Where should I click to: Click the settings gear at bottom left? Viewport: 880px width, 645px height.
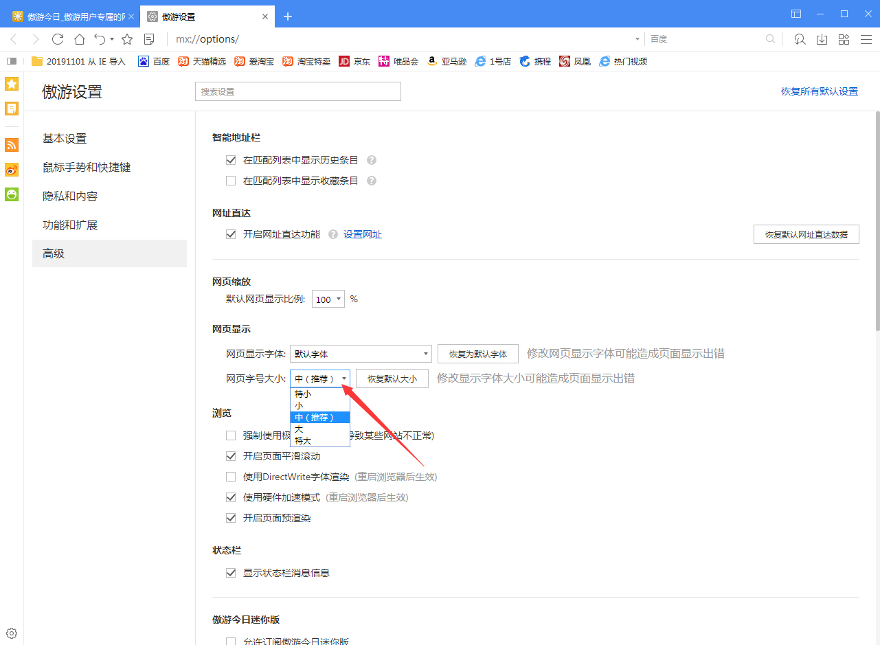(x=11, y=633)
